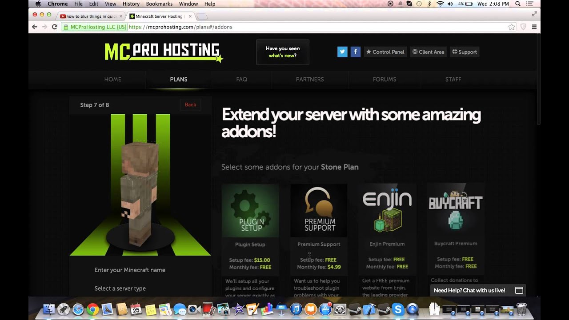569x320 pixels.
Task: Open the Control Panel link
Action: (385, 52)
